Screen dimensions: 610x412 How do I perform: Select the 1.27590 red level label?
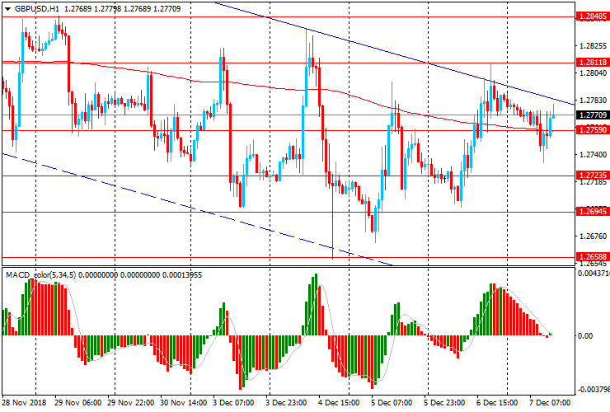(593, 129)
